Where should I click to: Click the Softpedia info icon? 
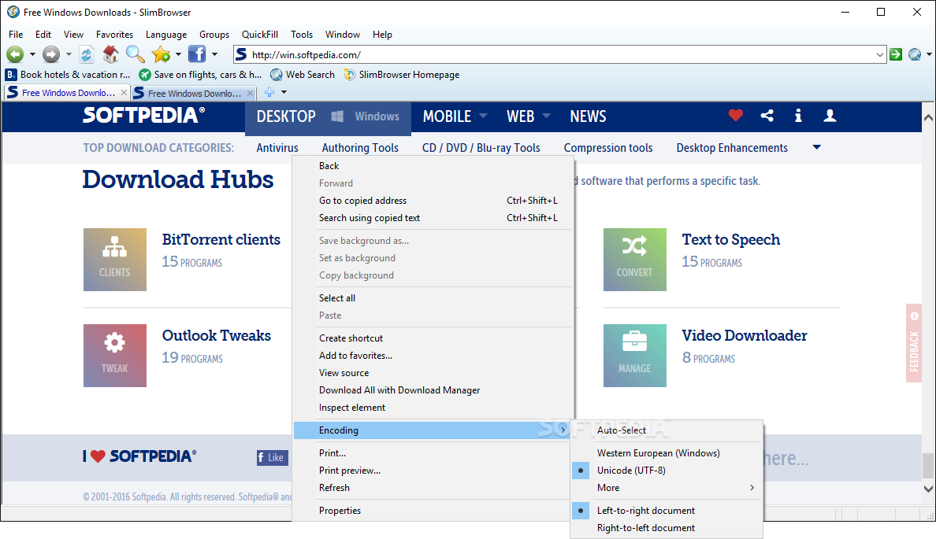(798, 116)
